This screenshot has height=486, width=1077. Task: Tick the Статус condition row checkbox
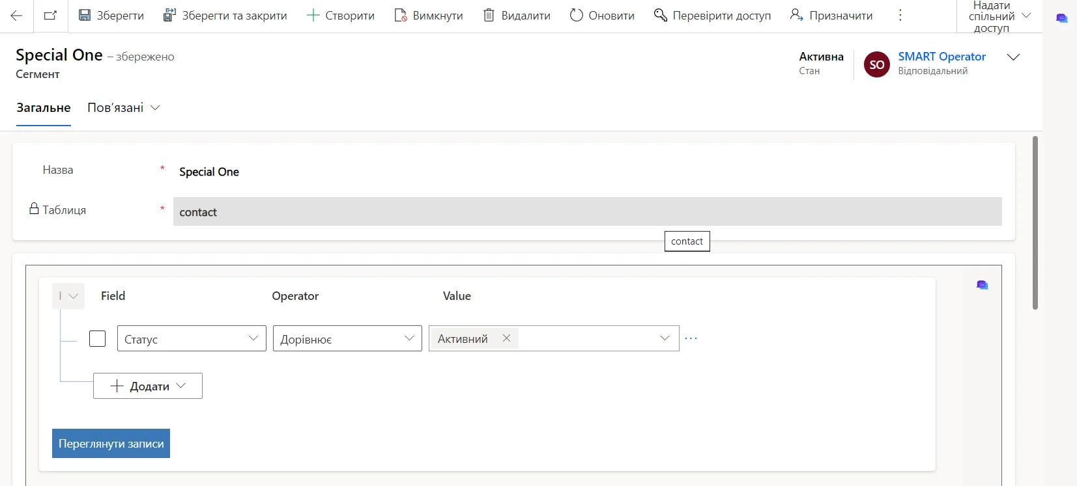tap(97, 338)
